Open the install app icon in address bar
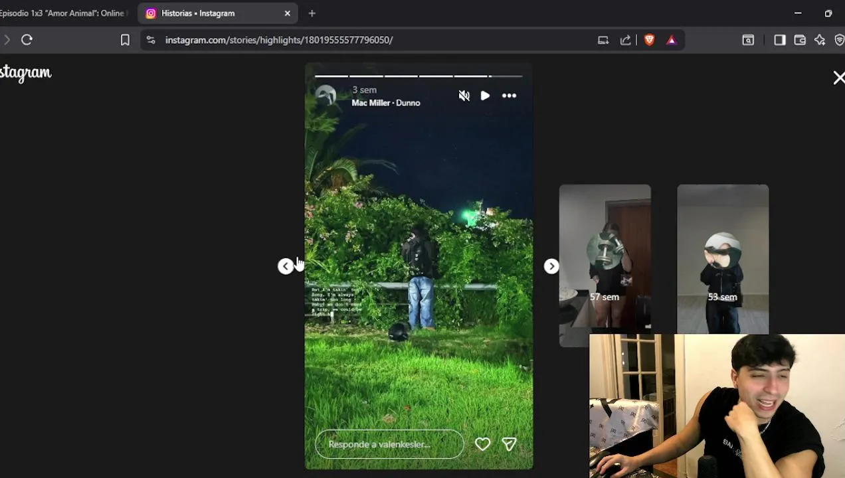845x478 pixels. [603, 40]
